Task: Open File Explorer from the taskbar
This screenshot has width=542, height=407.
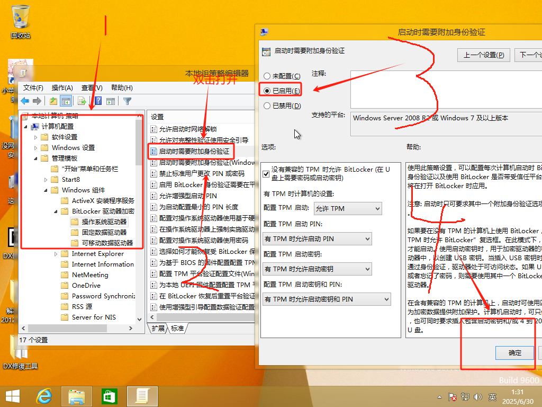Action: [x=76, y=396]
